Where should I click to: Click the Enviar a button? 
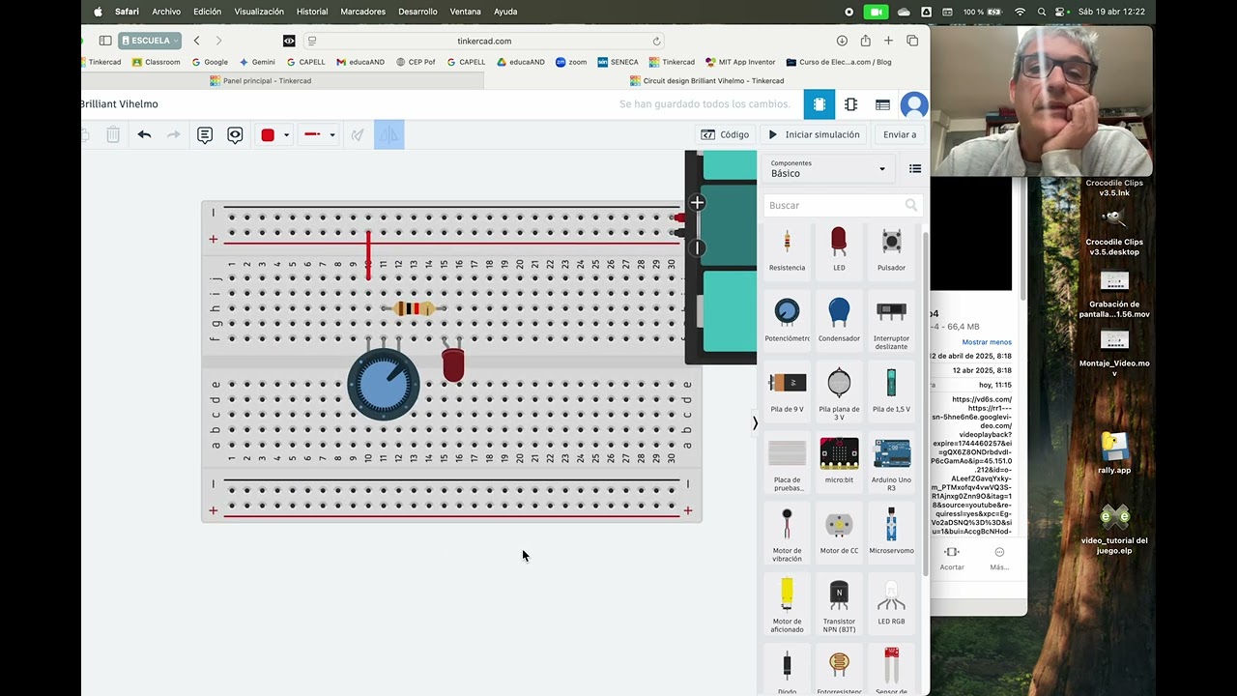[x=899, y=134]
